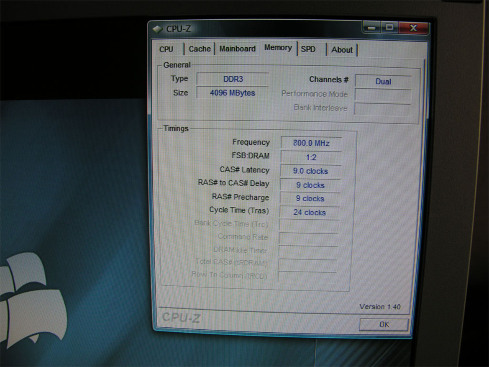The width and height of the screenshot is (489, 367).
Task: Click the Size label
Action: tap(181, 92)
